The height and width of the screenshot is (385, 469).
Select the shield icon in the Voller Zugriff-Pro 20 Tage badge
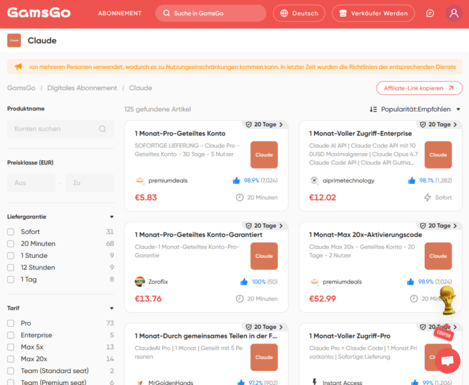[423, 327]
